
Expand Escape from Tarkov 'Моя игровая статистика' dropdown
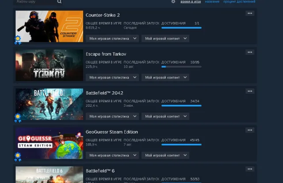[x=112, y=77]
